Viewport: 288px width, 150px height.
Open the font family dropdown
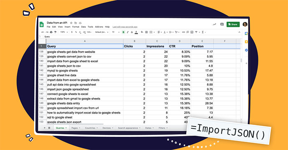(x=102, y=32)
